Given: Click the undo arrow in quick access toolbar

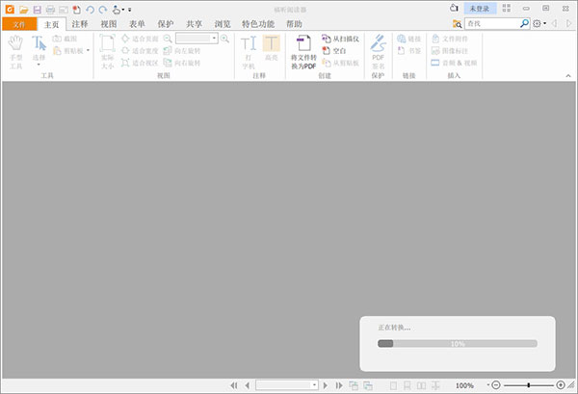Looking at the screenshot, I should tap(90, 9).
